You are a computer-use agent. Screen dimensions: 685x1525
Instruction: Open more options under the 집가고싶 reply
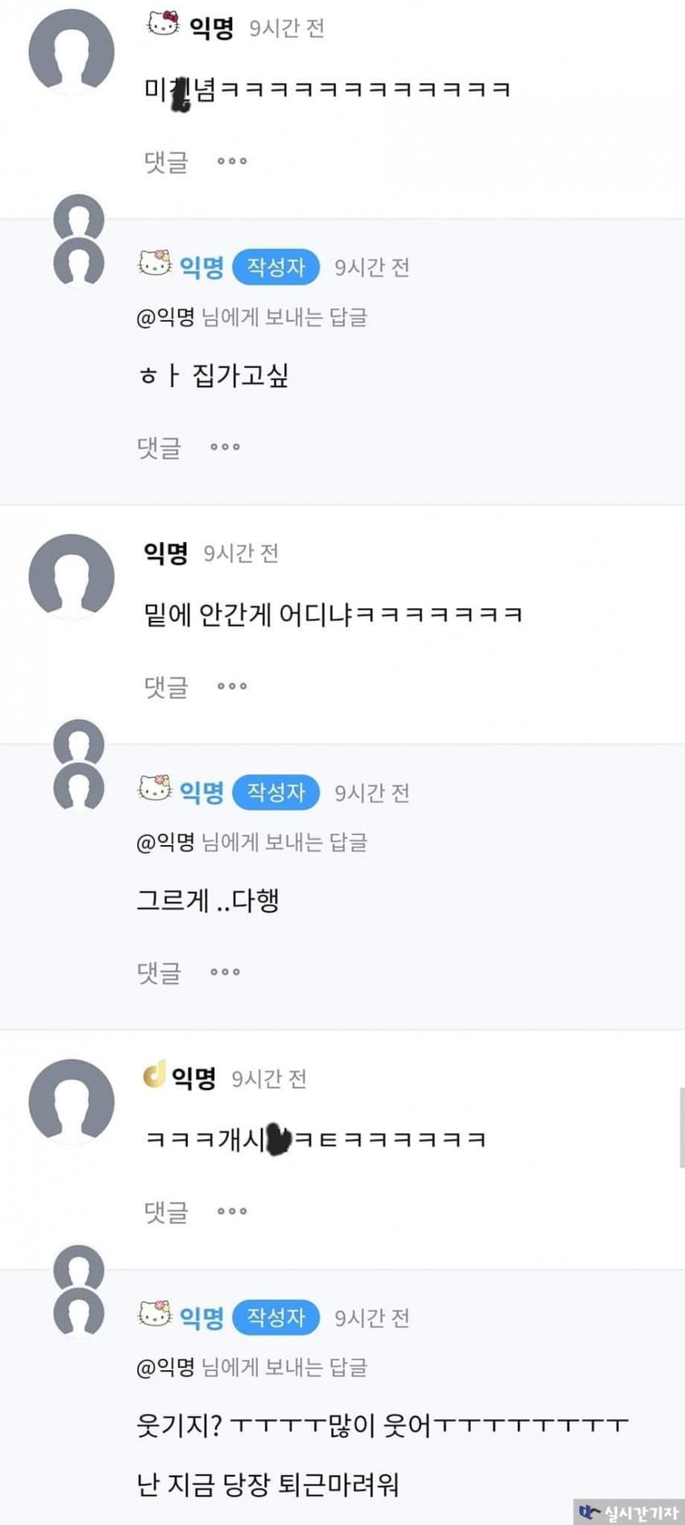tap(225, 447)
